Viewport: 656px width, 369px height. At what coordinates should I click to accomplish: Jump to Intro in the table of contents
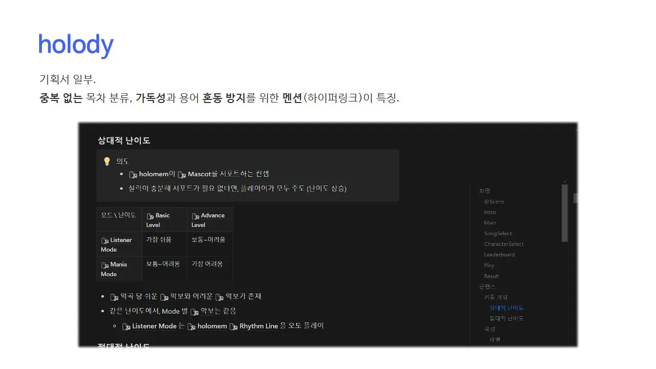pyautogui.click(x=490, y=212)
